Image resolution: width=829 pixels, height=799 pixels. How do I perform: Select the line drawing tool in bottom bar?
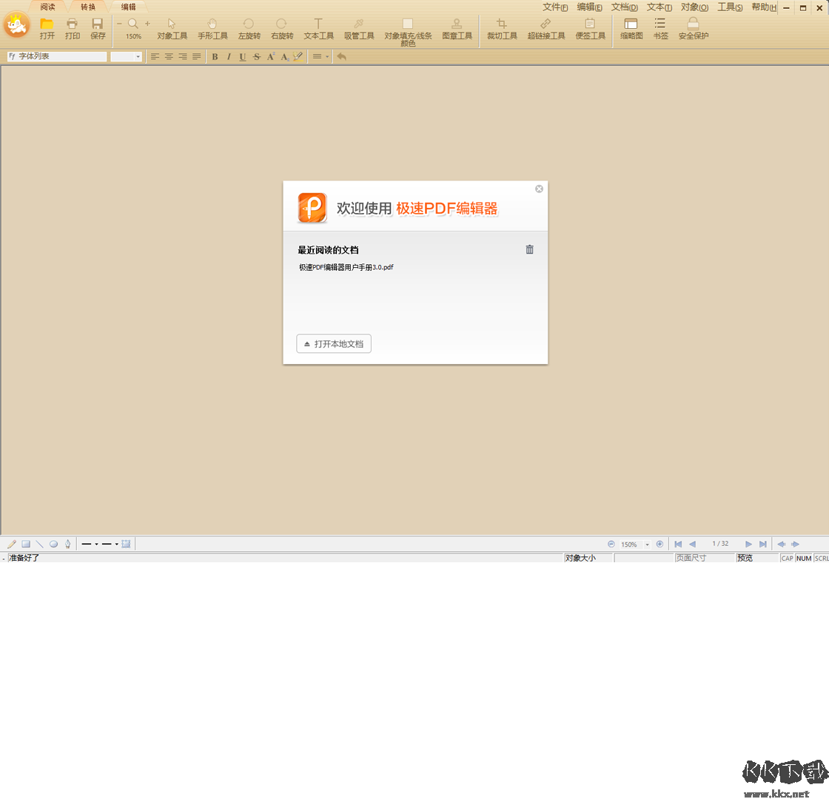click(40, 544)
